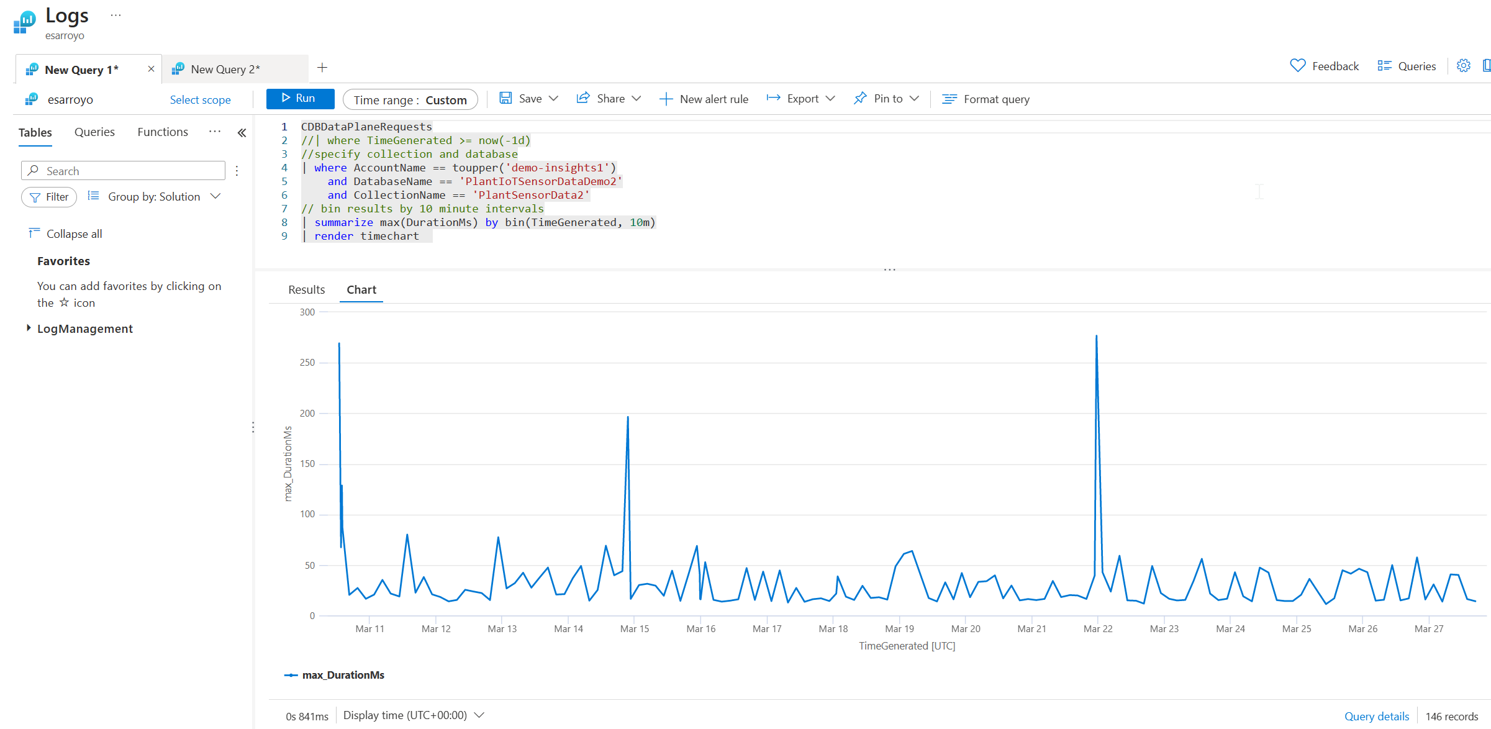The width and height of the screenshot is (1491, 729).
Task: Switch to the Results tab
Action: 306,289
